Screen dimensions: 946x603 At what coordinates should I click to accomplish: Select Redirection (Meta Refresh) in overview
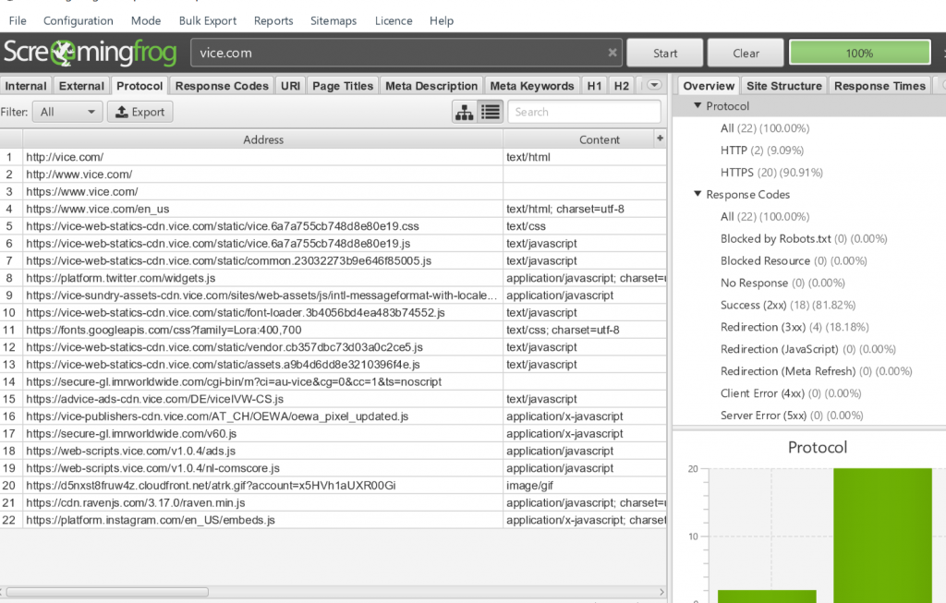pos(817,371)
